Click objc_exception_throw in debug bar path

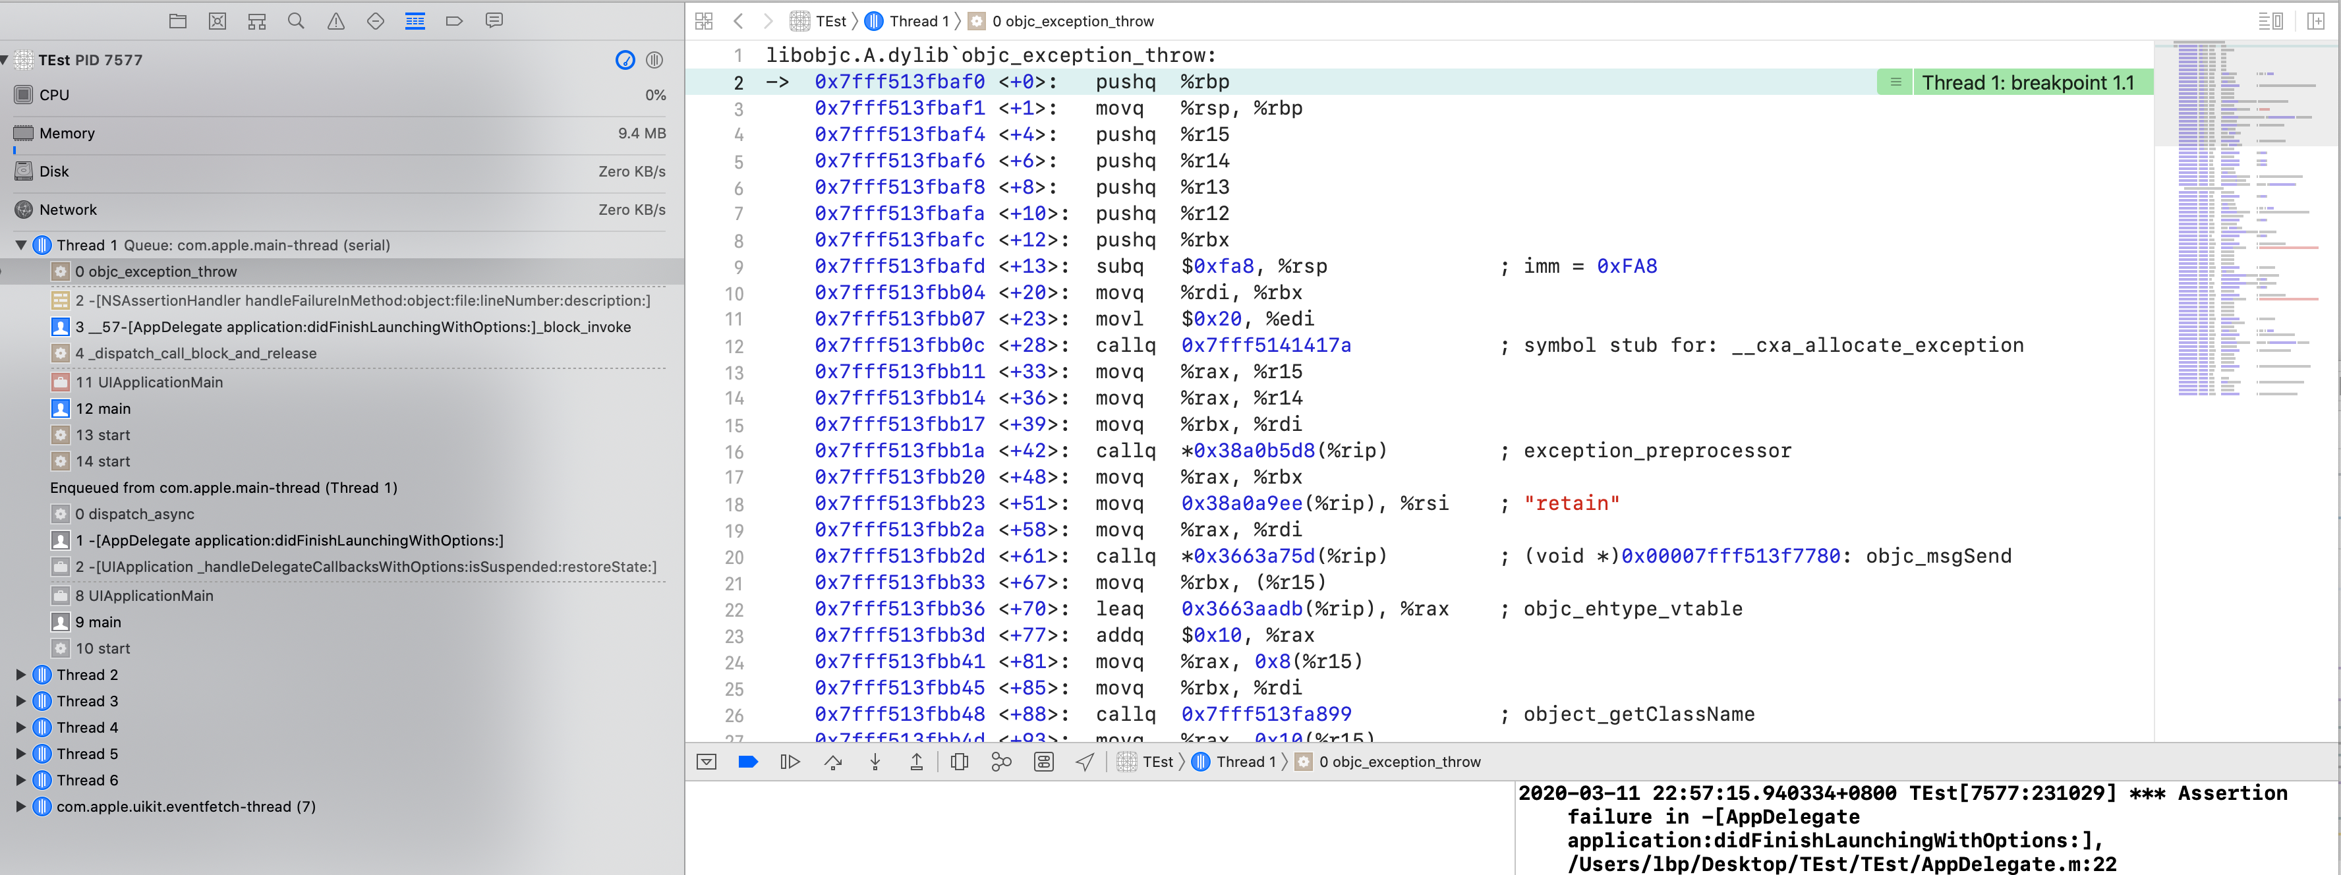(1389, 762)
